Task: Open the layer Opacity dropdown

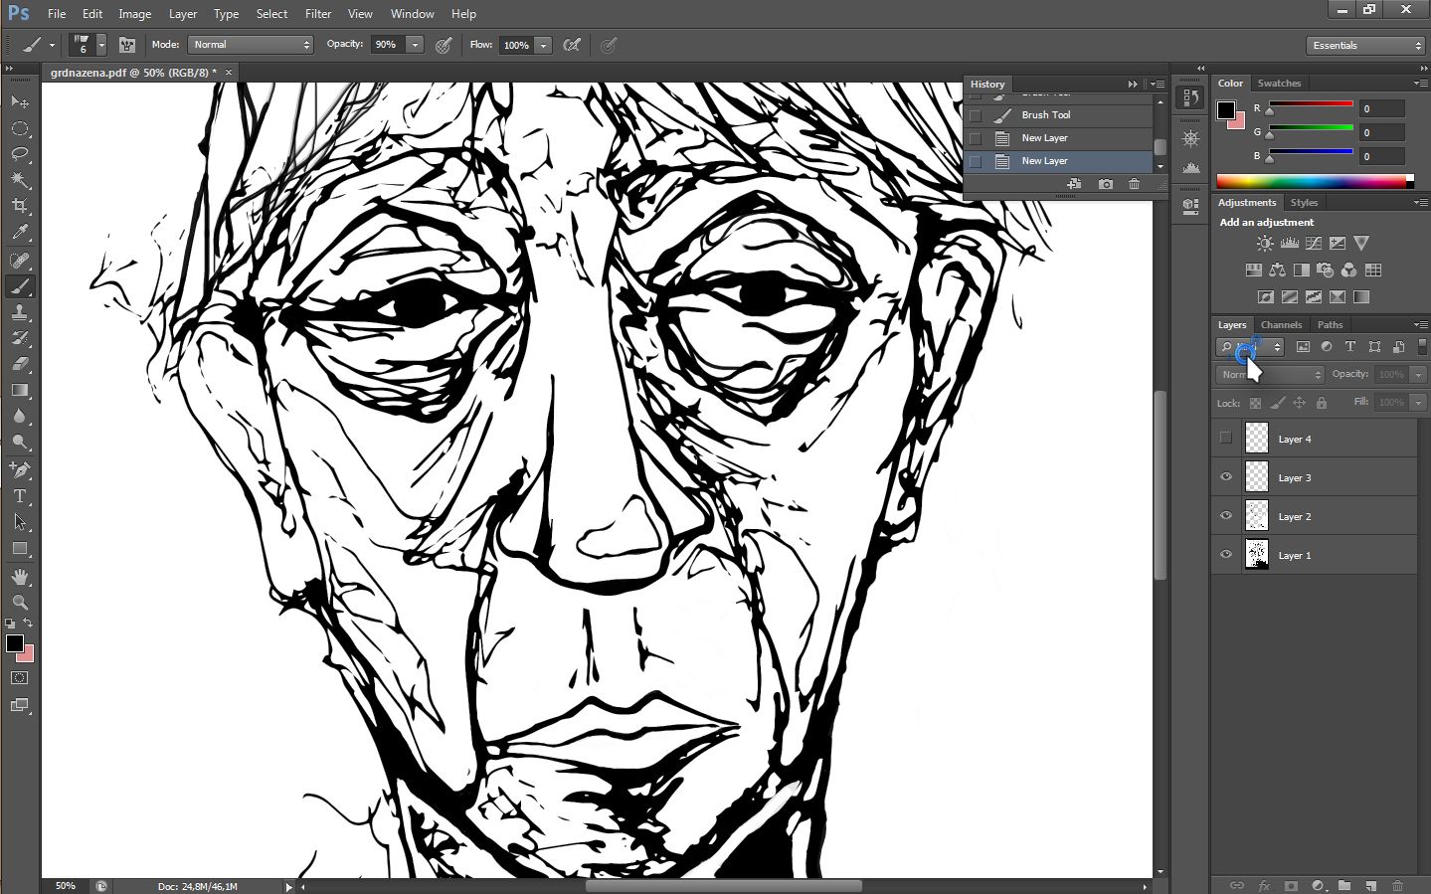Action: coord(1419,375)
